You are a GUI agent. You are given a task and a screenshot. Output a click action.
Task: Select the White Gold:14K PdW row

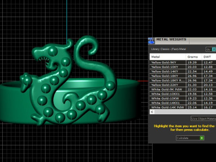pos(183,107)
